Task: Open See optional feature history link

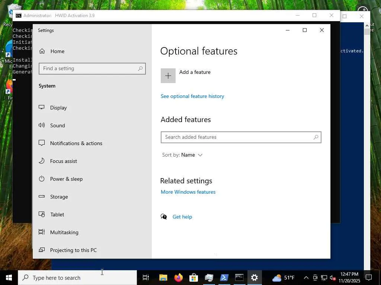Action: [x=192, y=96]
